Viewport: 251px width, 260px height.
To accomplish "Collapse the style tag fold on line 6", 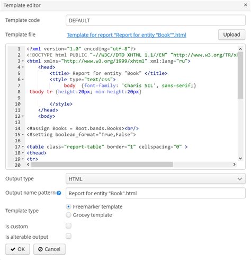I will pyautogui.click(x=23, y=80).
